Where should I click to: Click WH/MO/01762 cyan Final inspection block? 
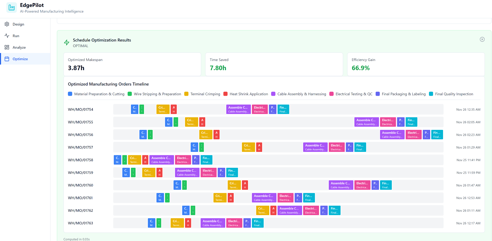tap(335, 211)
